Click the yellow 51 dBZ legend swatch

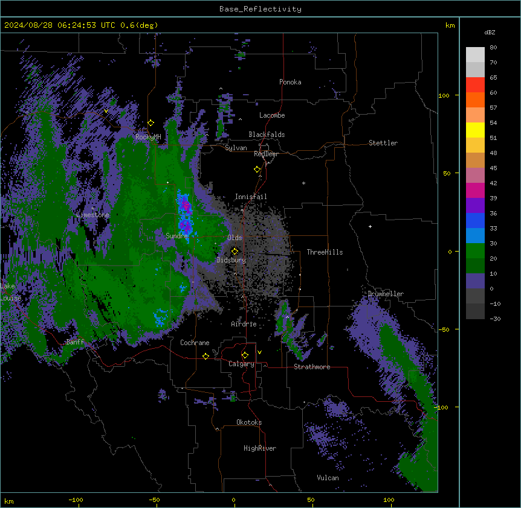[475, 130]
